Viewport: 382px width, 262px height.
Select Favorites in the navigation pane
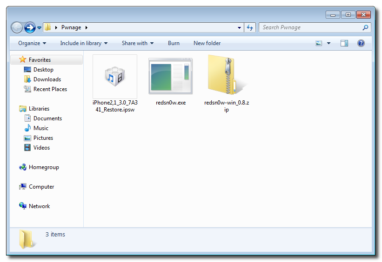pyautogui.click(x=47, y=59)
